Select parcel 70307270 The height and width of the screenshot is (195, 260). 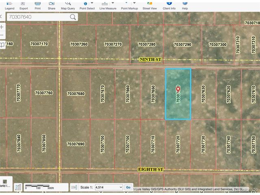[113, 44]
